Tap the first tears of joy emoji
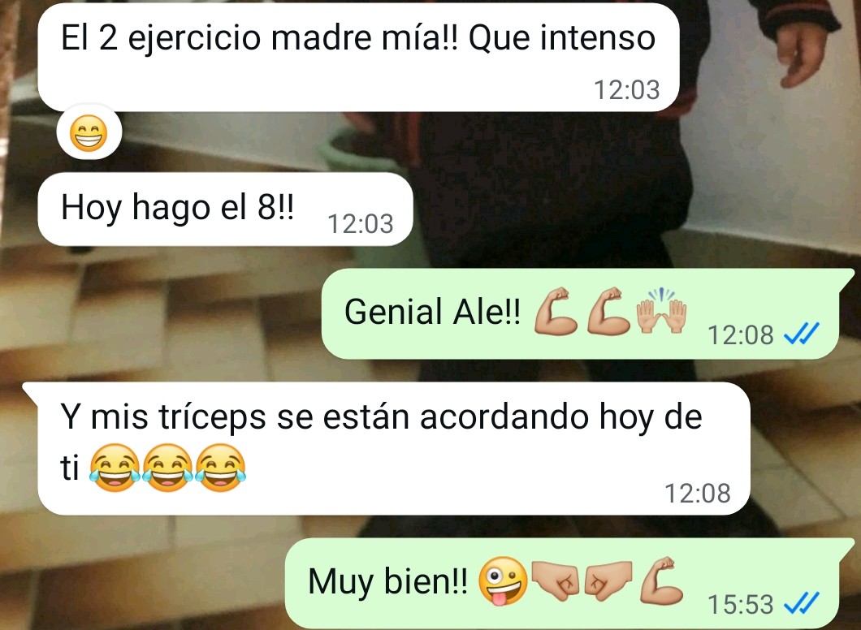This screenshot has width=861, height=630. pyautogui.click(x=115, y=468)
